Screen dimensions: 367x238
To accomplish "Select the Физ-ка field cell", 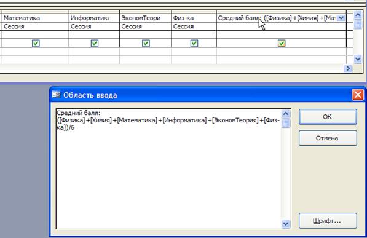I will (194, 18).
